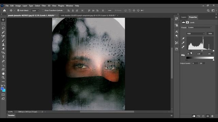The image size is (218, 122).
Task: View previous state icon in Properties
Action: coord(199,116)
